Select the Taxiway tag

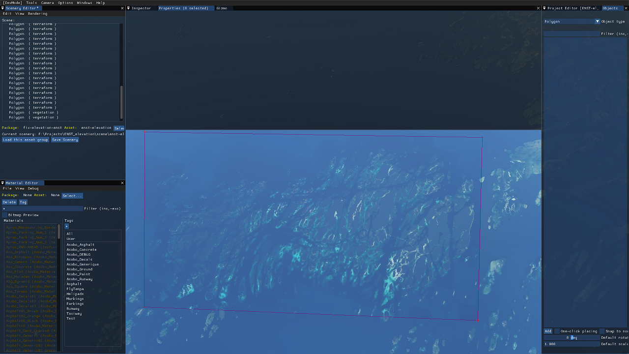(74, 314)
